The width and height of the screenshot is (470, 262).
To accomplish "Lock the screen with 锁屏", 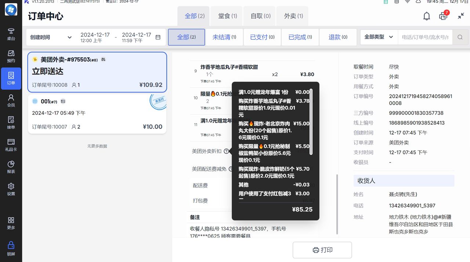I will 11,249.
